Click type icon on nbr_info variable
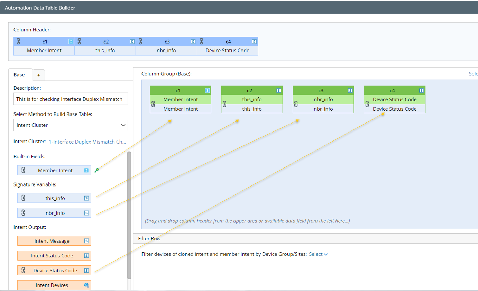 click(86, 213)
